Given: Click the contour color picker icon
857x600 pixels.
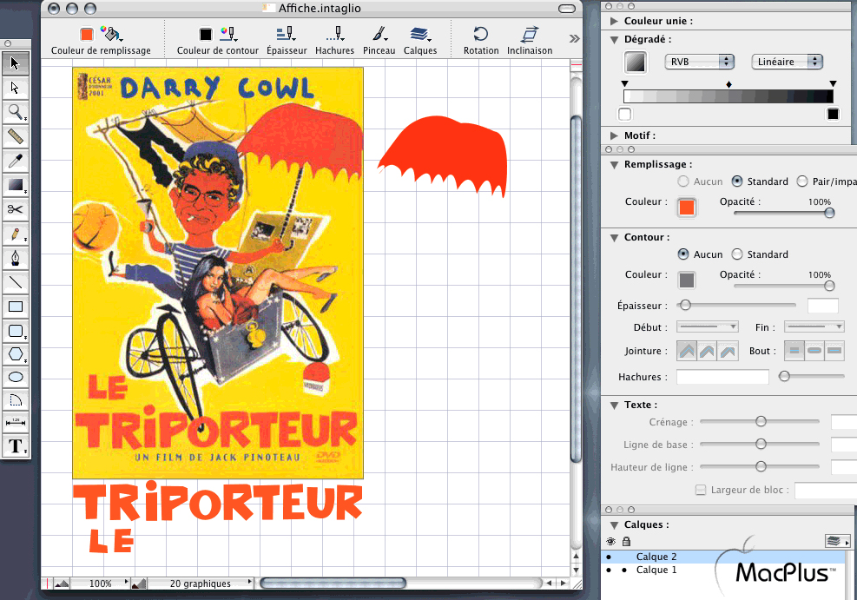Looking at the screenshot, I should click(x=227, y=34).
